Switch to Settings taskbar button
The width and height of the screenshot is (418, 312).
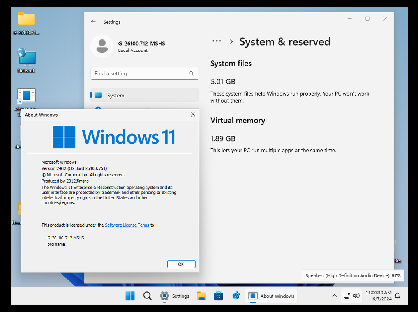pyautogui.click(x=175, y=296)
